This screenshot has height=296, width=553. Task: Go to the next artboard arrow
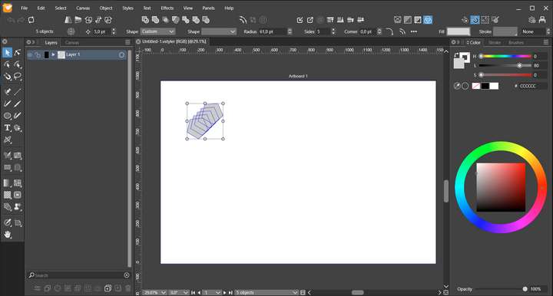[x=224, y=292]
